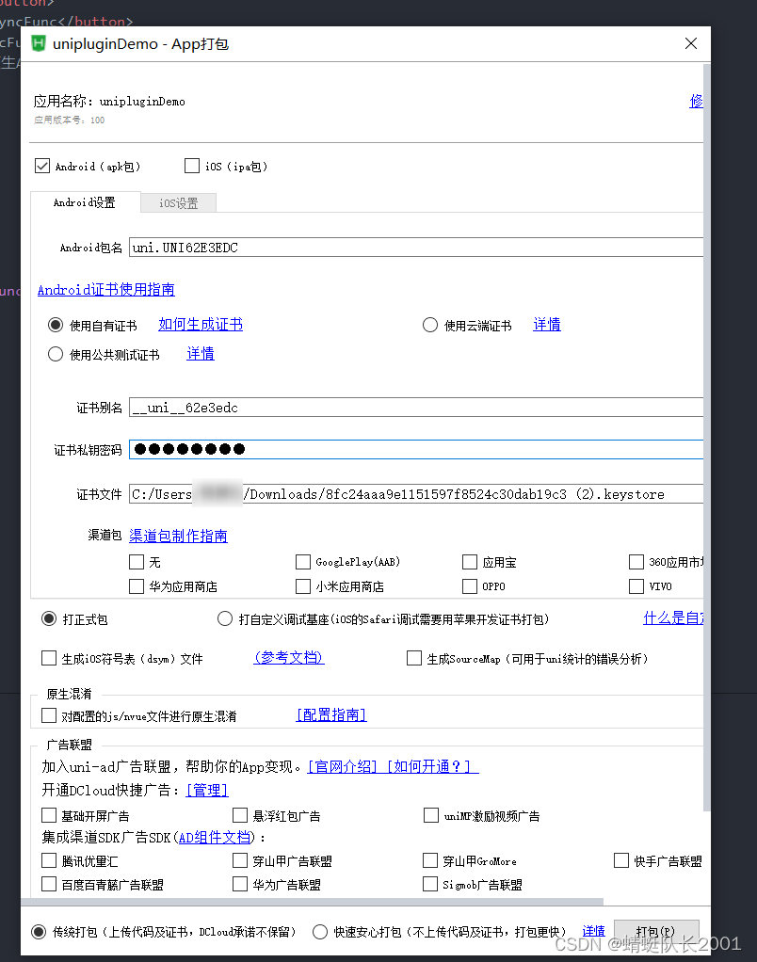Check the 小米应用商店 channel checkbox

point(303,586)
